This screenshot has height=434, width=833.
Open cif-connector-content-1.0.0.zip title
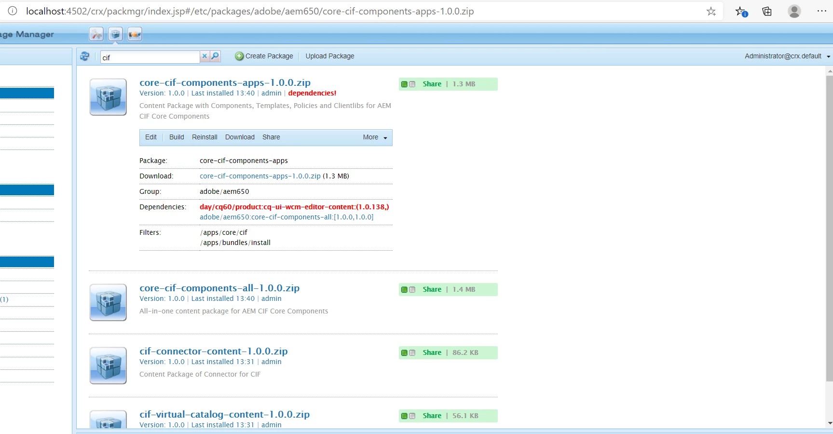pyautogui.click(x=214, y=351)
